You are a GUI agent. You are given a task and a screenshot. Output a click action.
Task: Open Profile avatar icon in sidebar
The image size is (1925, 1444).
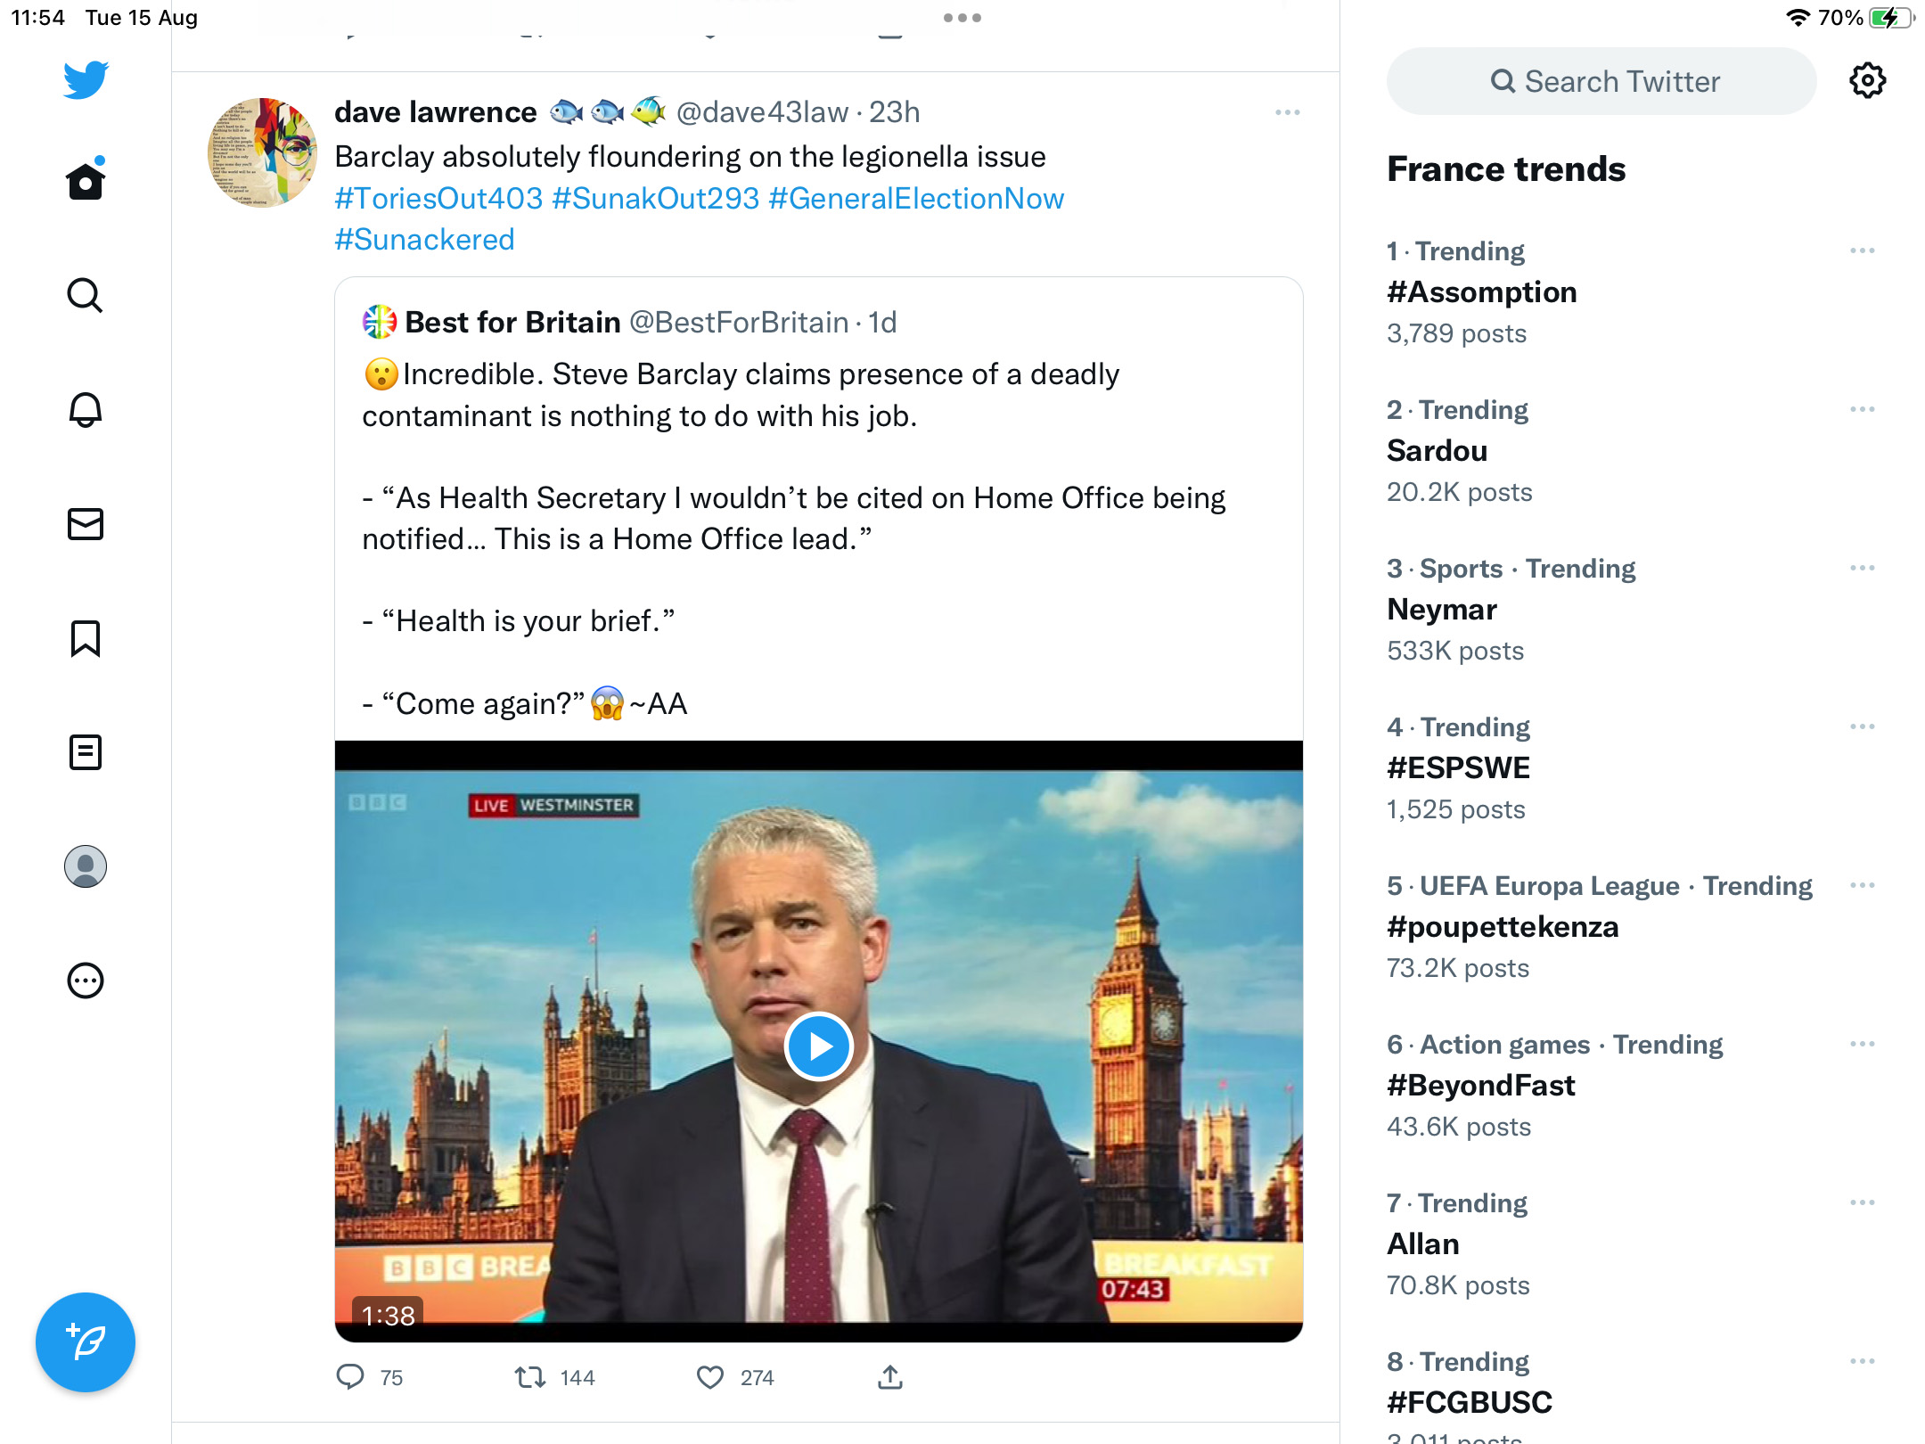[x=86, y=866]
